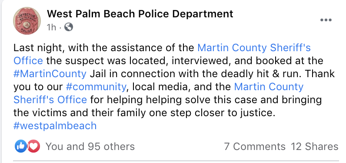Click the public globe privacy icon

pos(69,27)
